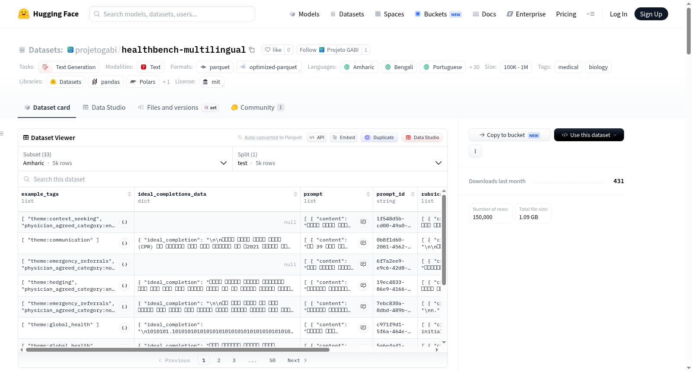This screenshot has height=372, width=692.
Task: Open conversation view for prompt 7ebc830a
Action: (363, 307)
